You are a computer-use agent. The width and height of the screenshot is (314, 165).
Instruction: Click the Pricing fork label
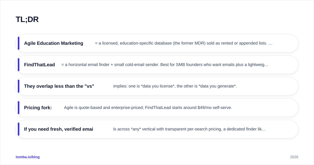pos(38,108)
